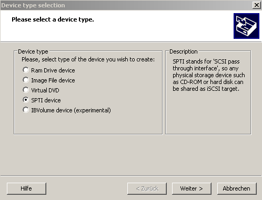
Task: Open the Hilfe help button
Action: (26, 188)
